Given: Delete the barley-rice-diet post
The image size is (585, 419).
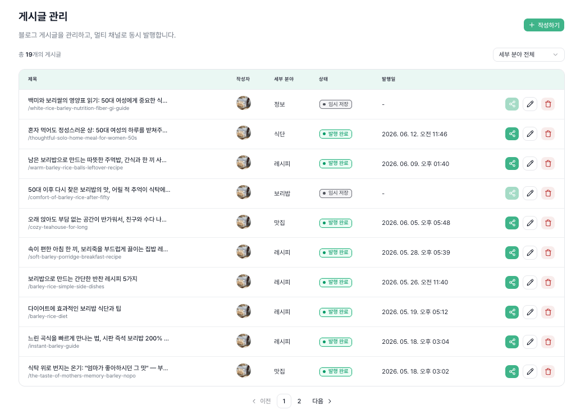Looking at the screenshot, I should pyautogui.click(x=548, y=312).
